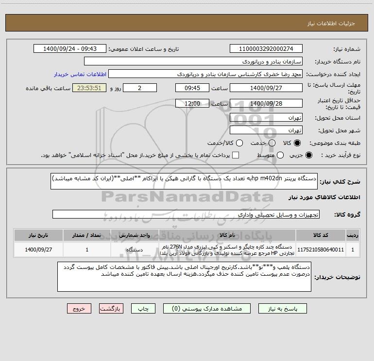
Task: Click product name cell mentioning 276N
Action: click(227, 250)
